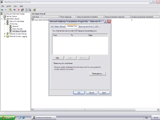
Task: Click the Refresh toolbar icon
Action: (26, 10)
